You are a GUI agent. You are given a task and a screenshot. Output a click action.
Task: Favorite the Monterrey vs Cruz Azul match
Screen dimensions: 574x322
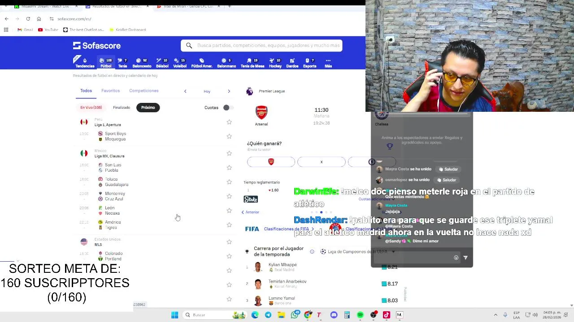click(x=229, y=196)
